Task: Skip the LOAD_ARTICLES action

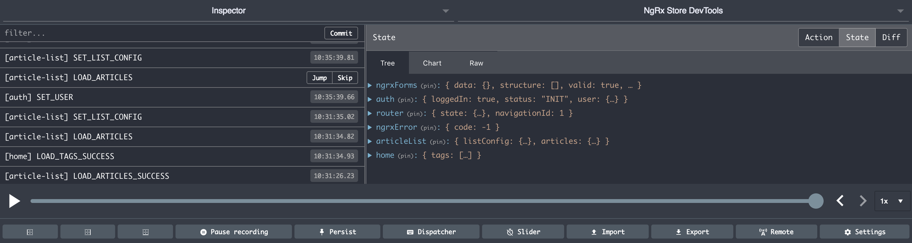Action: point(344,78)
